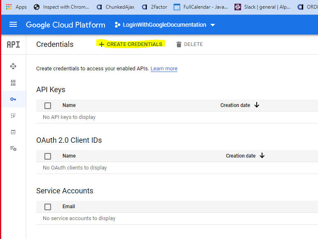This screenshot has height=239, width=318.
Task: Click the OAuth Name column header
Action: tap(69, 155)
